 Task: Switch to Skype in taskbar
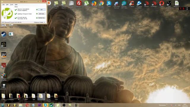45,105
